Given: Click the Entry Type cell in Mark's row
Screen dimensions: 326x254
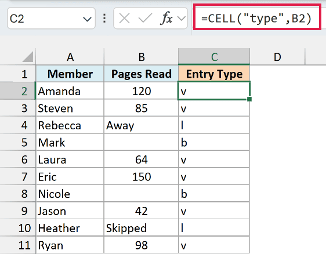Looking at the screenshot, I should tap(214, 142).
